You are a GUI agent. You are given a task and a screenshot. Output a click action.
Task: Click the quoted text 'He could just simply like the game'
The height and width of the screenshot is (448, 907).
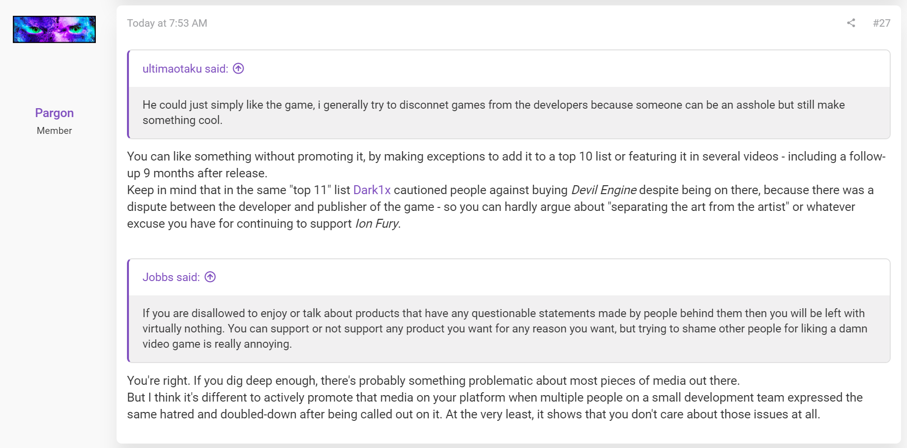point(228,105)
